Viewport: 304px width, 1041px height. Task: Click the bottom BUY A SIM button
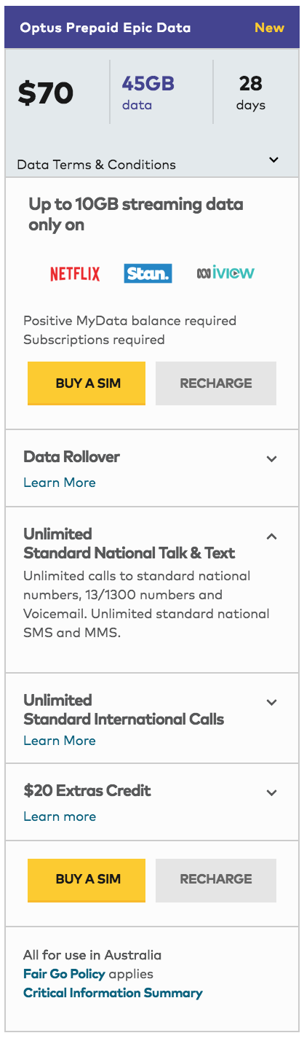(87, 880)
